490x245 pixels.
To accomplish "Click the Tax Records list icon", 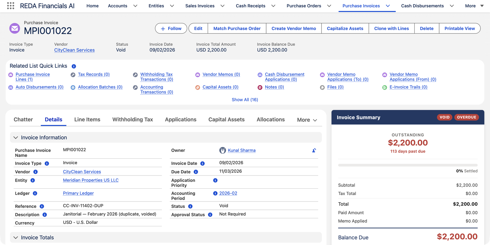I will (x=73, y=75).
